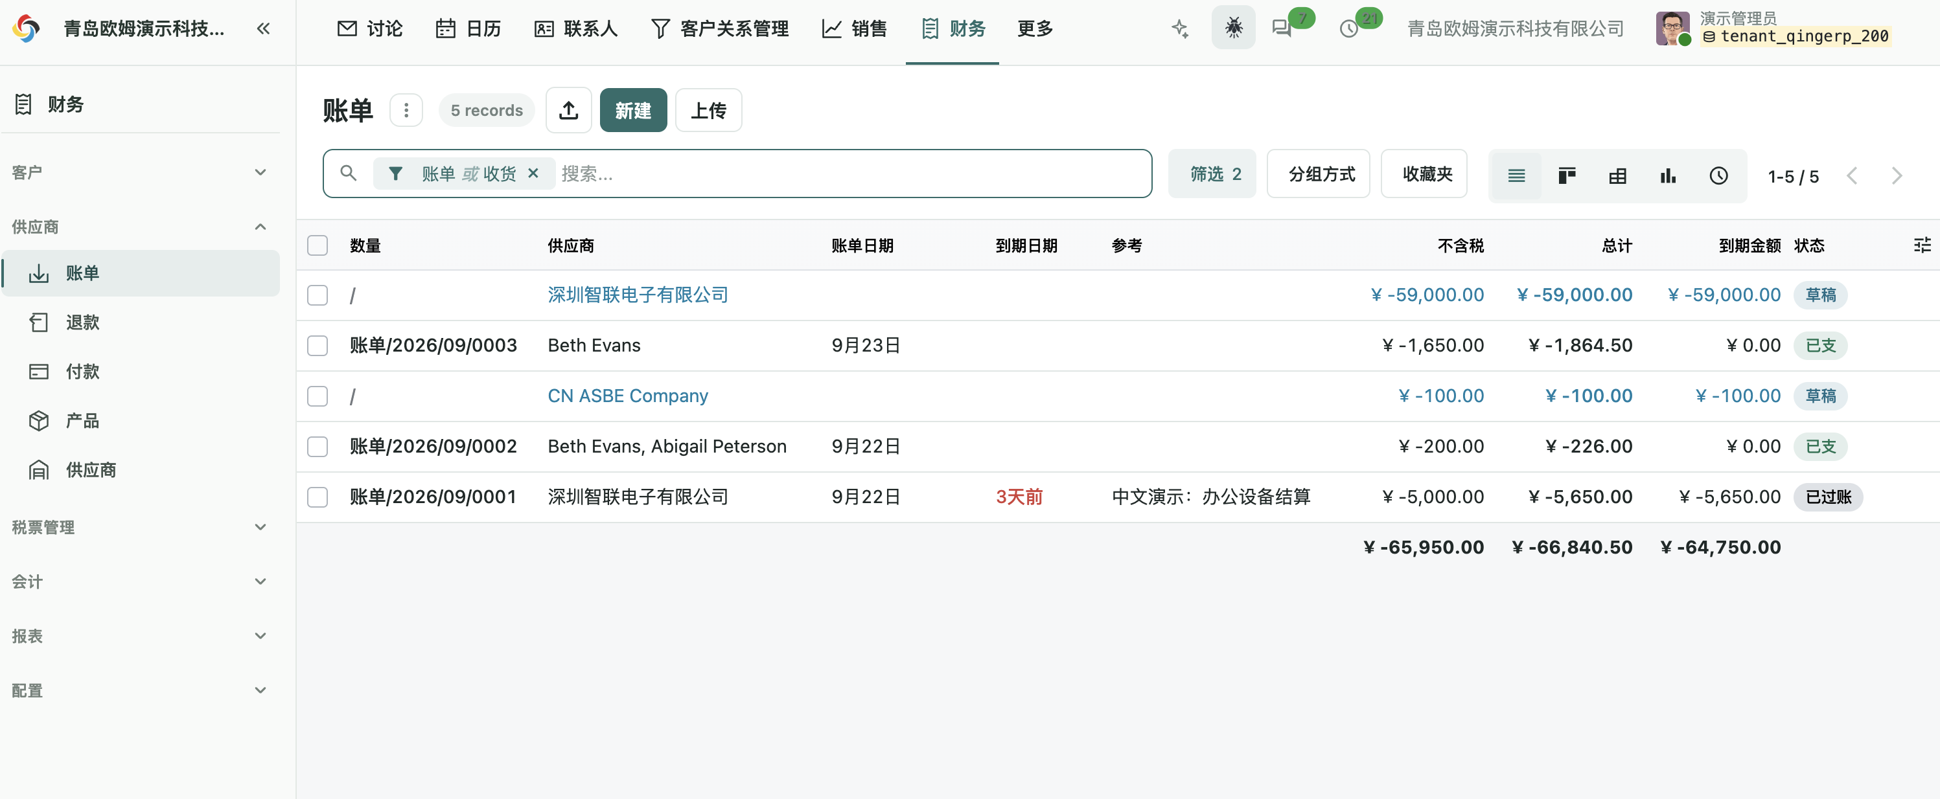The height and width of the screenshot is (799, 1940).
Task: Go to next page arrow
Action: (1897, 176)
